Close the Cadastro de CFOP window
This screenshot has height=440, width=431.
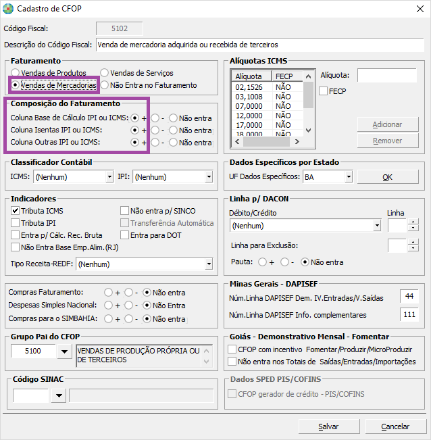420,8
